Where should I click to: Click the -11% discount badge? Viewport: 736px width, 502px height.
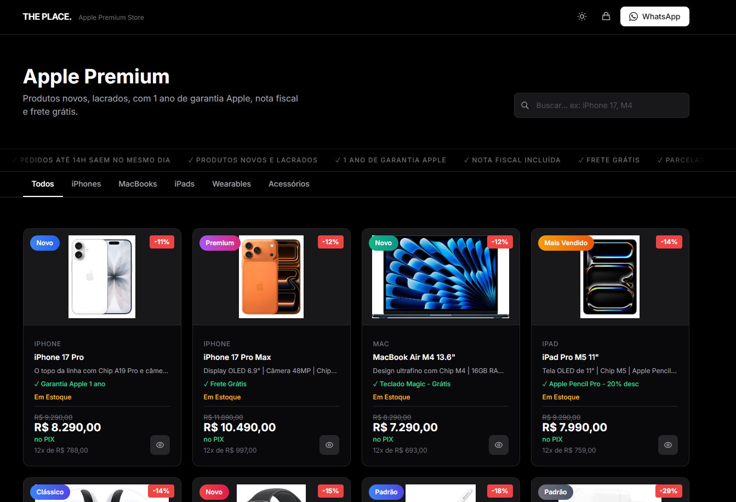pos(162,242)
